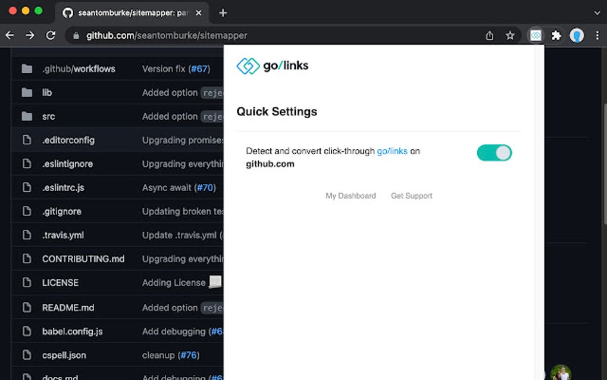Image resolution: width=607 pixels, height=380 pixels.
Task: Open a new browser tab
Action: (x=223, y=12)
